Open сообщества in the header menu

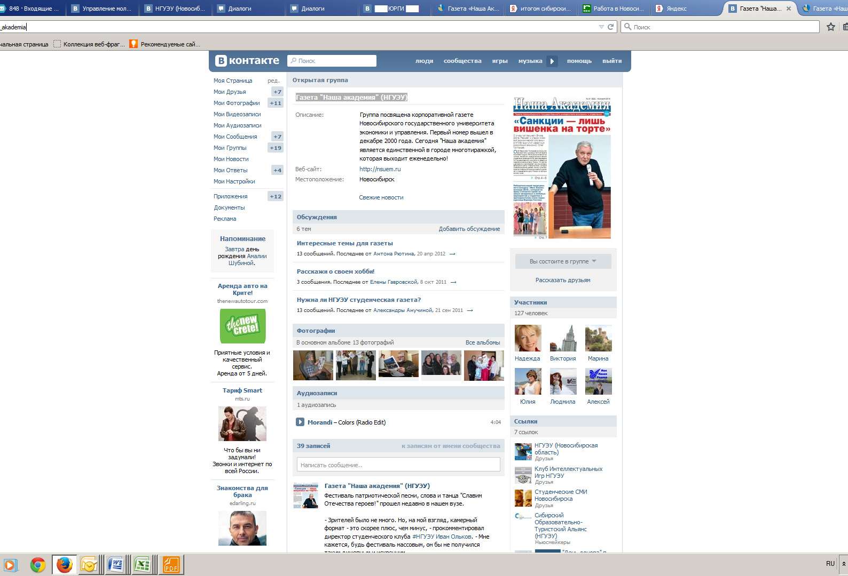point(462,61)
